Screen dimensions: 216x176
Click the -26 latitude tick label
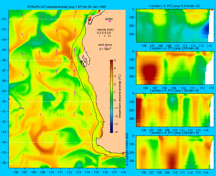(4, 60)
